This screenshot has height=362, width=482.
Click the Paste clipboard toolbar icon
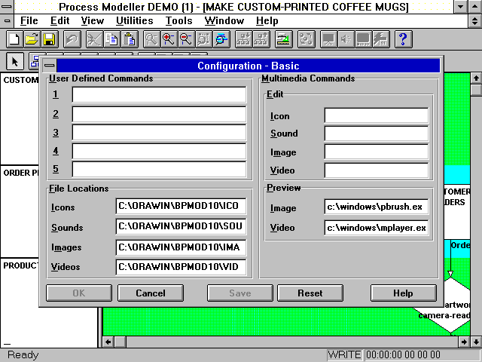point(130,39)
